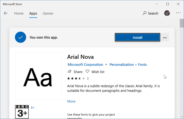Click the star rating for Arial Nova
The height and width of the screenshot is (119, 184).
pyautogui.click(x=76, y=78)
